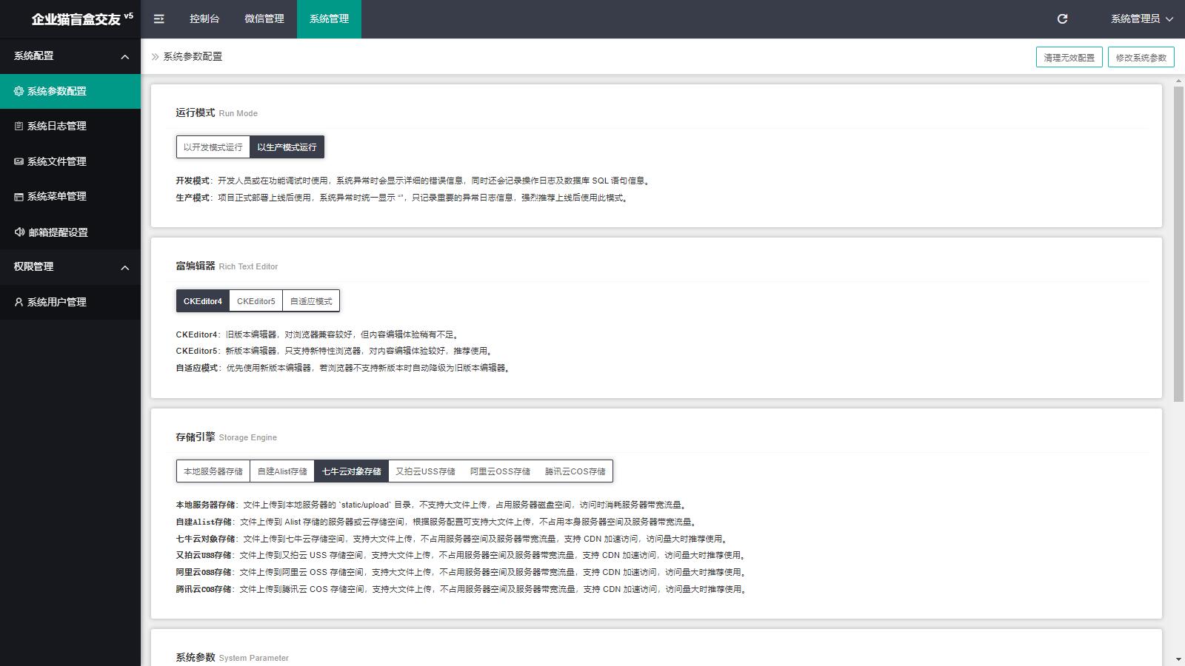Click the refresh icon in top bar
Screen dimensions: 1185x666
click(1062, 19)
